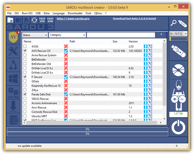The height and width of the screenshot is (154, 194).
Task: Check the VBA32 Rescue checkbox
Action: tap(25, 99)
